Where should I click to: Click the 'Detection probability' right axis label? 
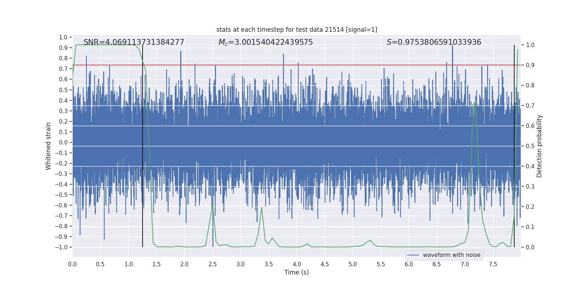539,146
